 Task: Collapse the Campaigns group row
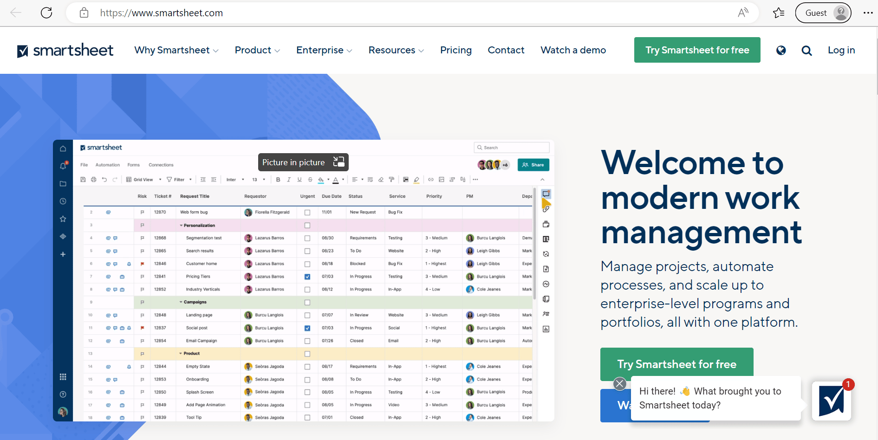coord(181,302)
